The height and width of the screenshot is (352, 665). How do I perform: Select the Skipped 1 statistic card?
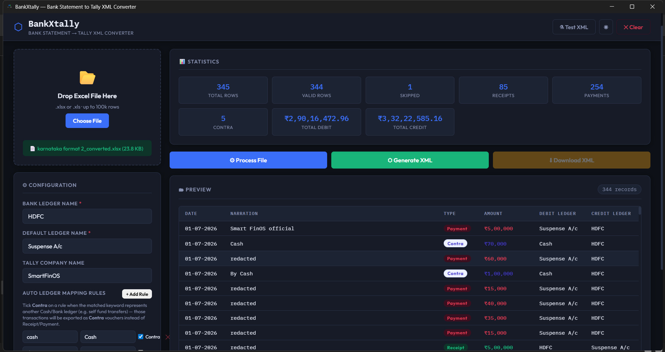coord(410,90)
